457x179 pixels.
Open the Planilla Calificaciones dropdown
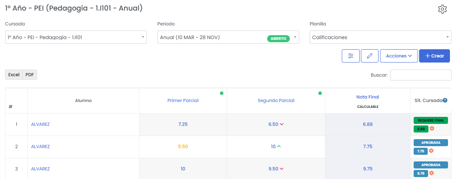380,38
